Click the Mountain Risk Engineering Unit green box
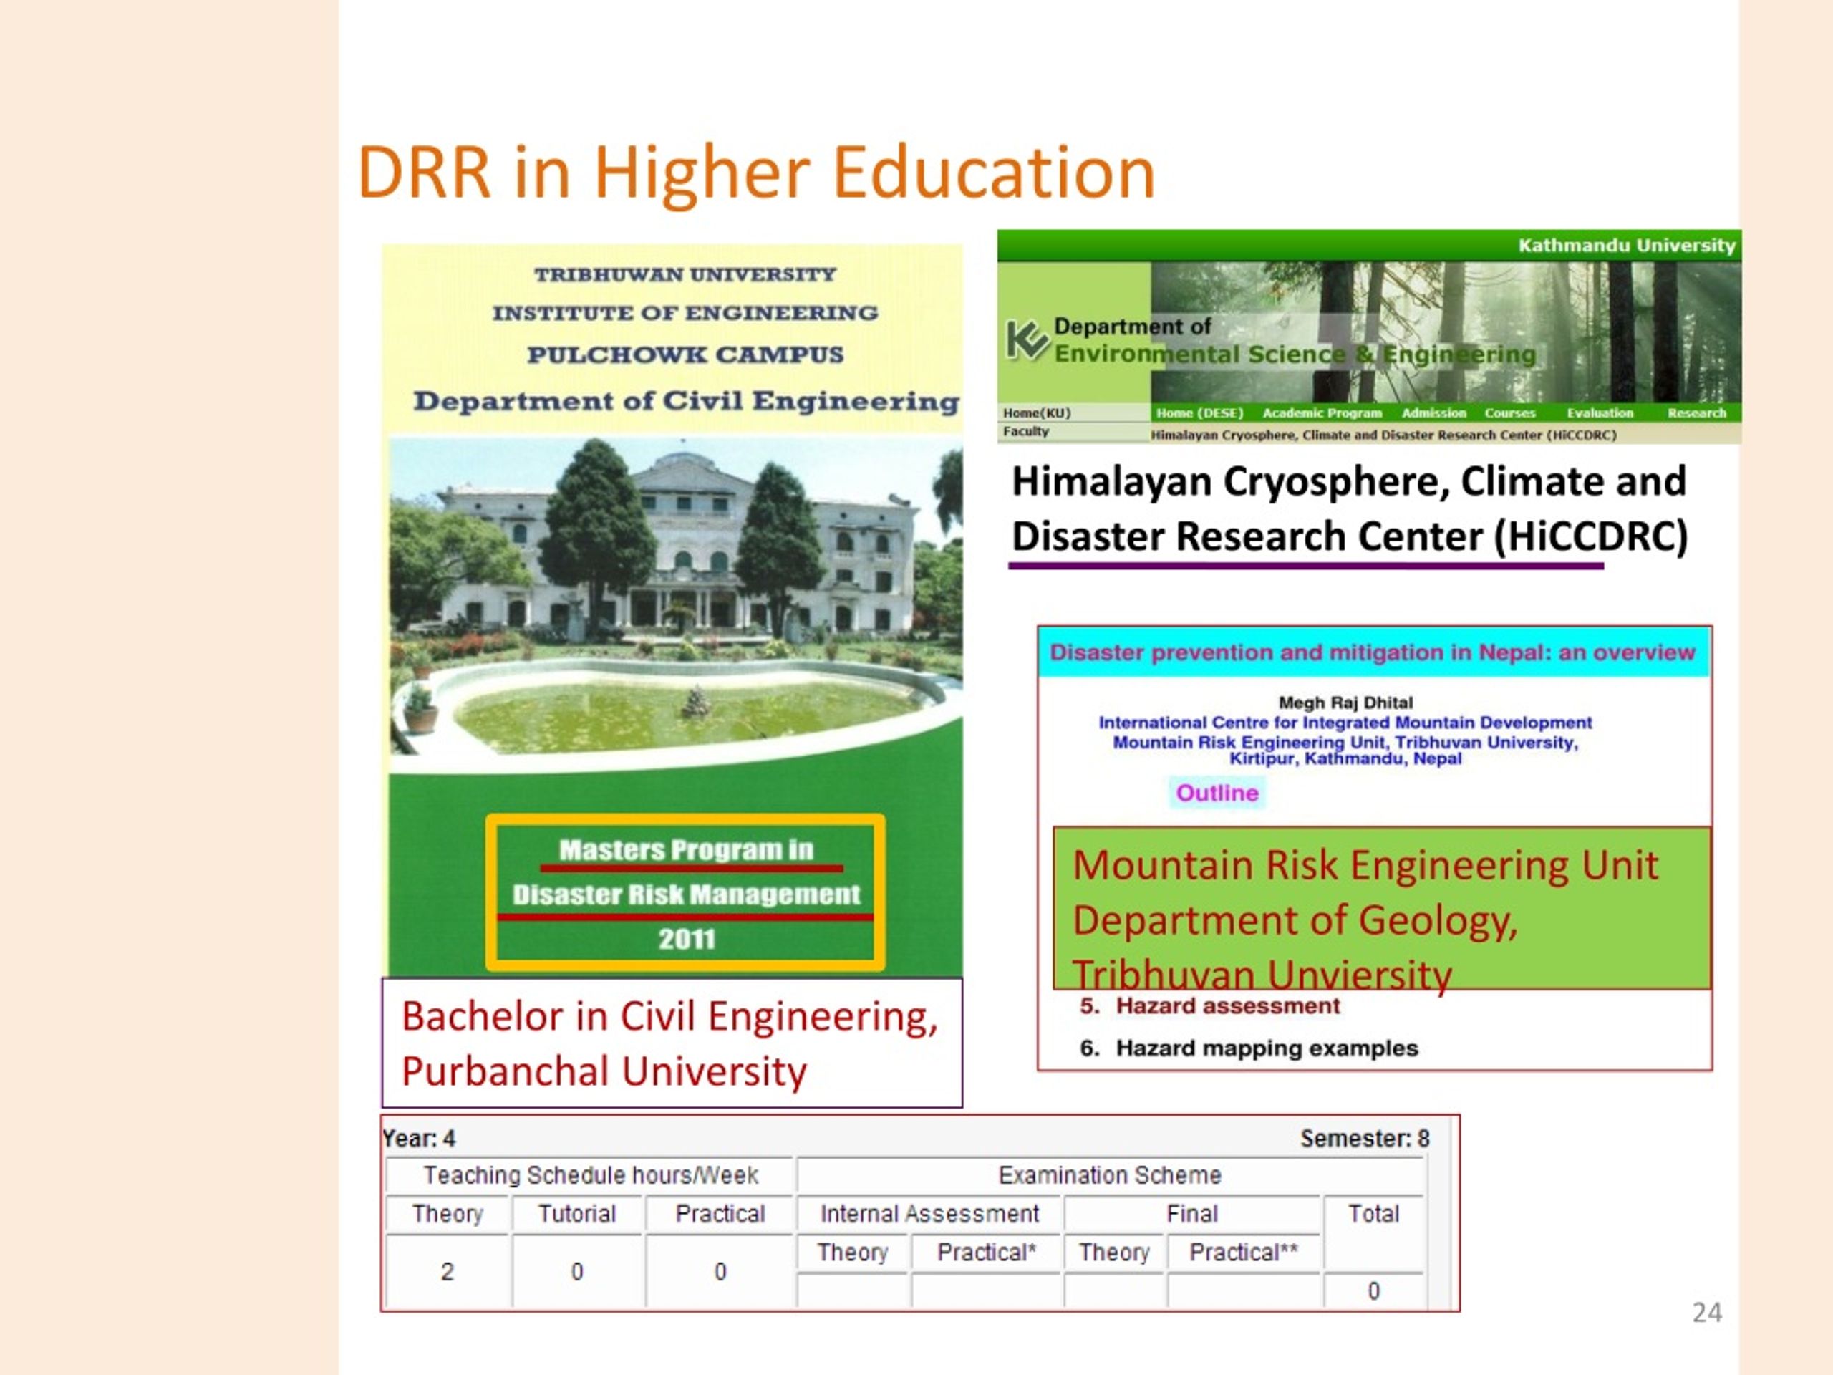 (x=1381, y=908)
